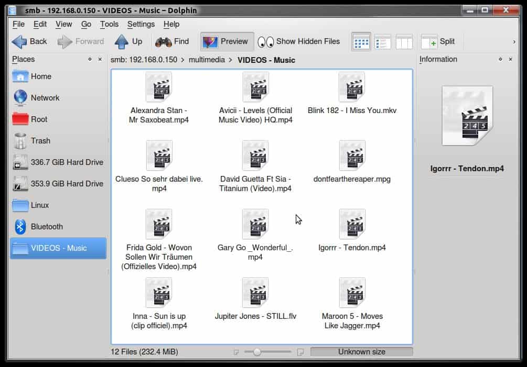Click the Forward navigation button
Viewport: 527px width, 367px height.
pos(81,41)
